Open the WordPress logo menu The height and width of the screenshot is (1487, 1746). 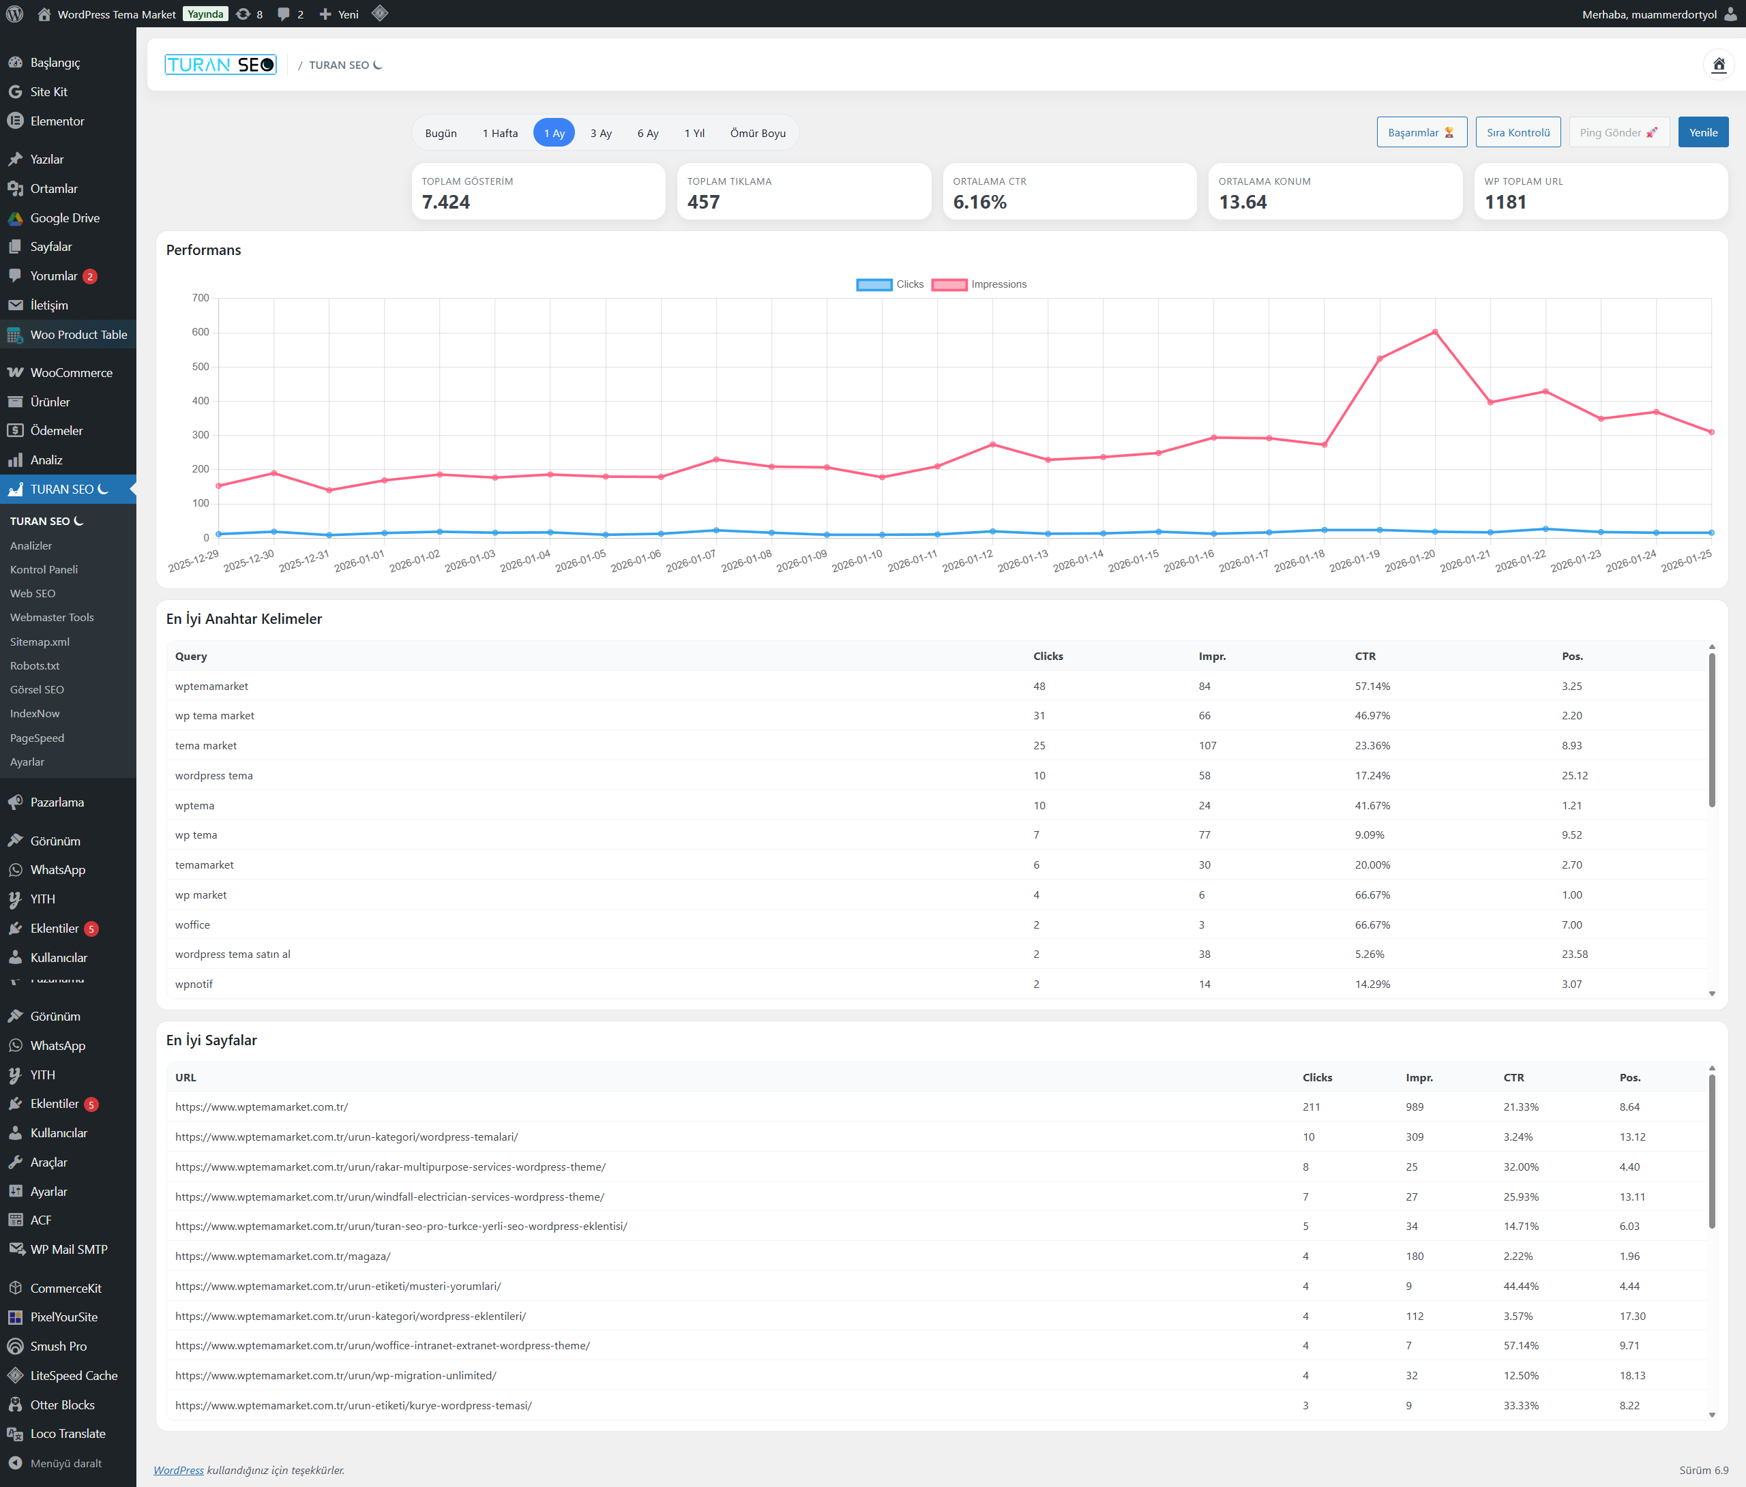click(14, 14)
